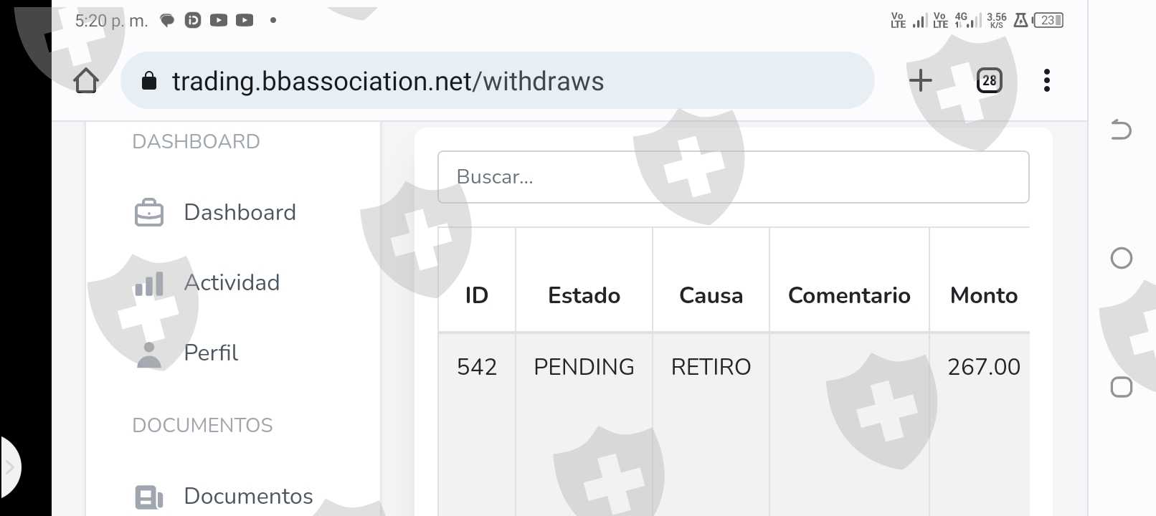The width and height of the screenshot is (1156, 516).
Task: Open the browser three-dot menu
Action: [1046, 80]
